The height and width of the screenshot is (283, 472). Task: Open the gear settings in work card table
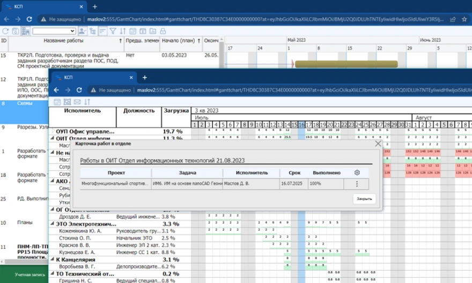(358, 173)
